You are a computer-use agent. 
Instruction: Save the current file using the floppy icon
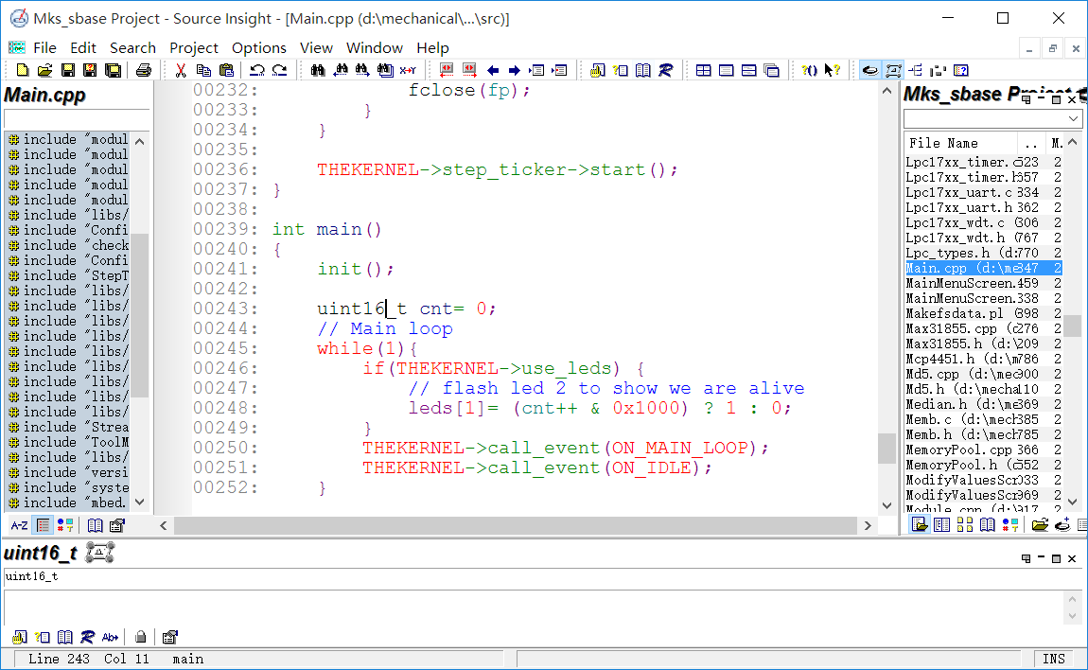pos(68,70)
